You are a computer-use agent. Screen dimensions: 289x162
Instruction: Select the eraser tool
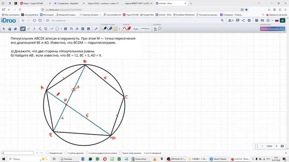coord(15,29)
